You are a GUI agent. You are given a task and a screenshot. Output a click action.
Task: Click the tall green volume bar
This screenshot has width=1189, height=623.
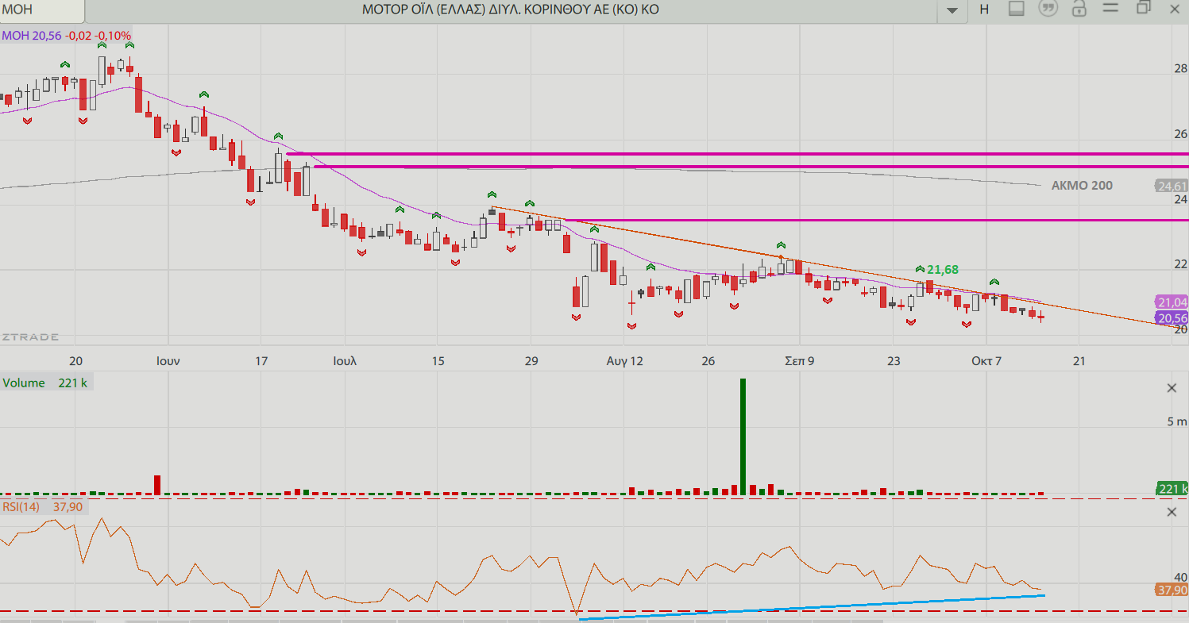click(x=743, y=437)
